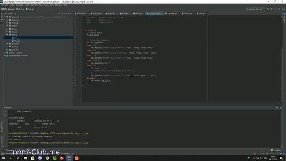Image resolution: width=286 pixels, height=161 pixels.
Task: Open the Help menu
Action: point(66,5)
